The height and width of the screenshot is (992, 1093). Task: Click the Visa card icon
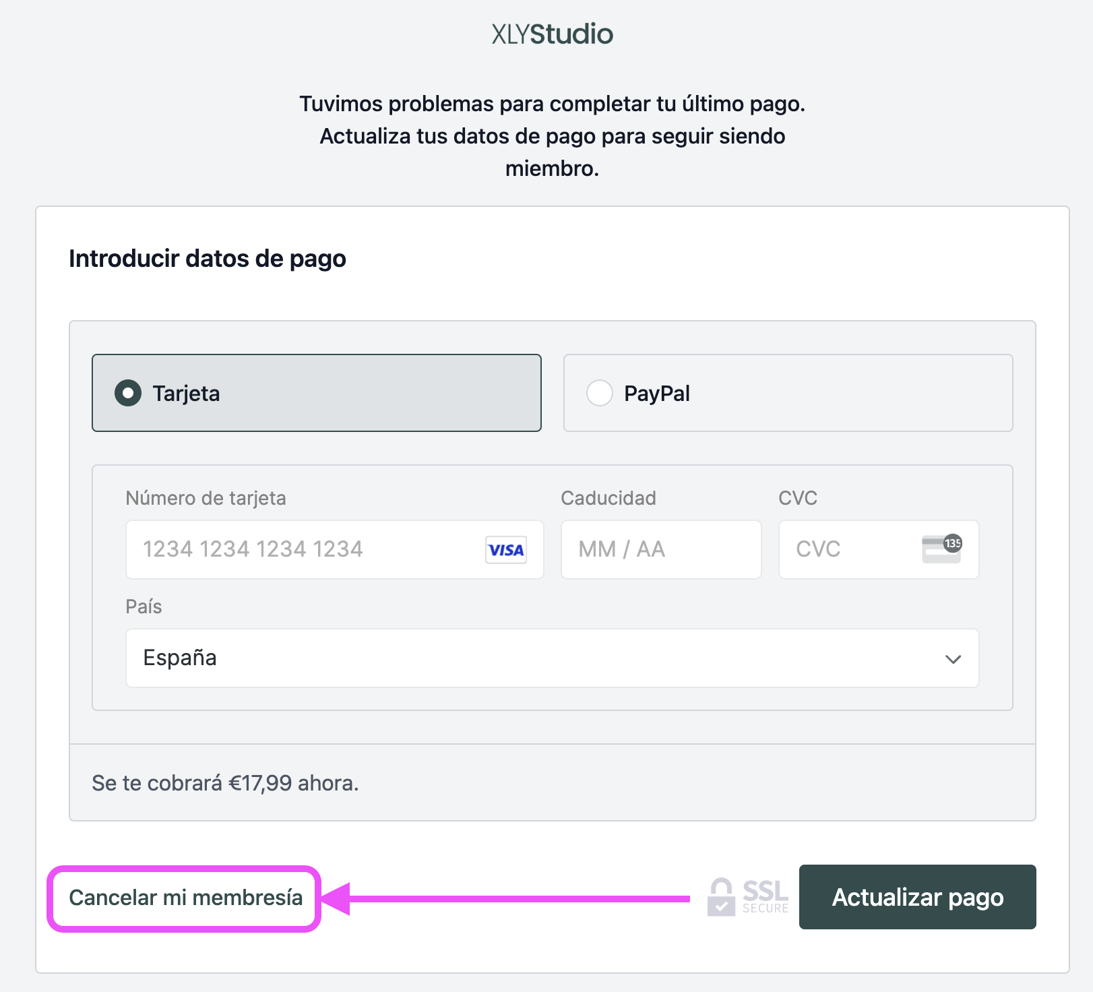point(506,550)
